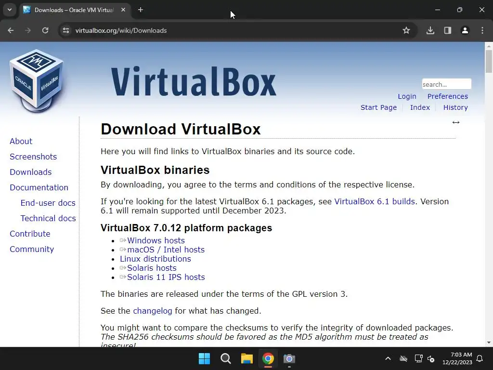Open the Login link
This screenshot has width=493, height=370.
[407, 96]
